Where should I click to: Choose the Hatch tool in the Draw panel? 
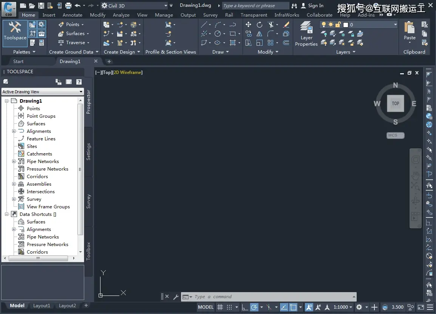[x=233, y=43]
